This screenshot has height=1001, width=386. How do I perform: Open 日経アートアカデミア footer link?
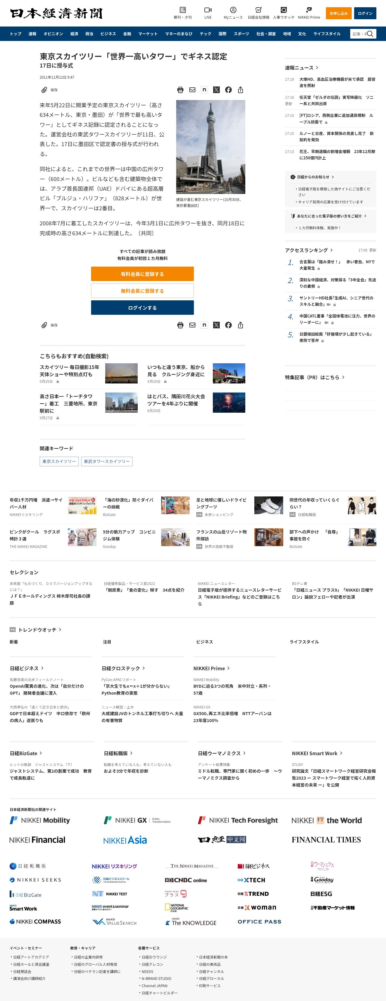pos(31,957)
